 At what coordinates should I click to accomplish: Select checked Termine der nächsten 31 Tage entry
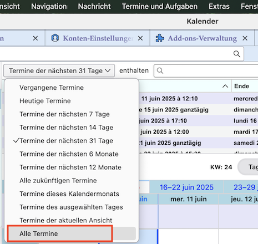click(x=71, y=141)
